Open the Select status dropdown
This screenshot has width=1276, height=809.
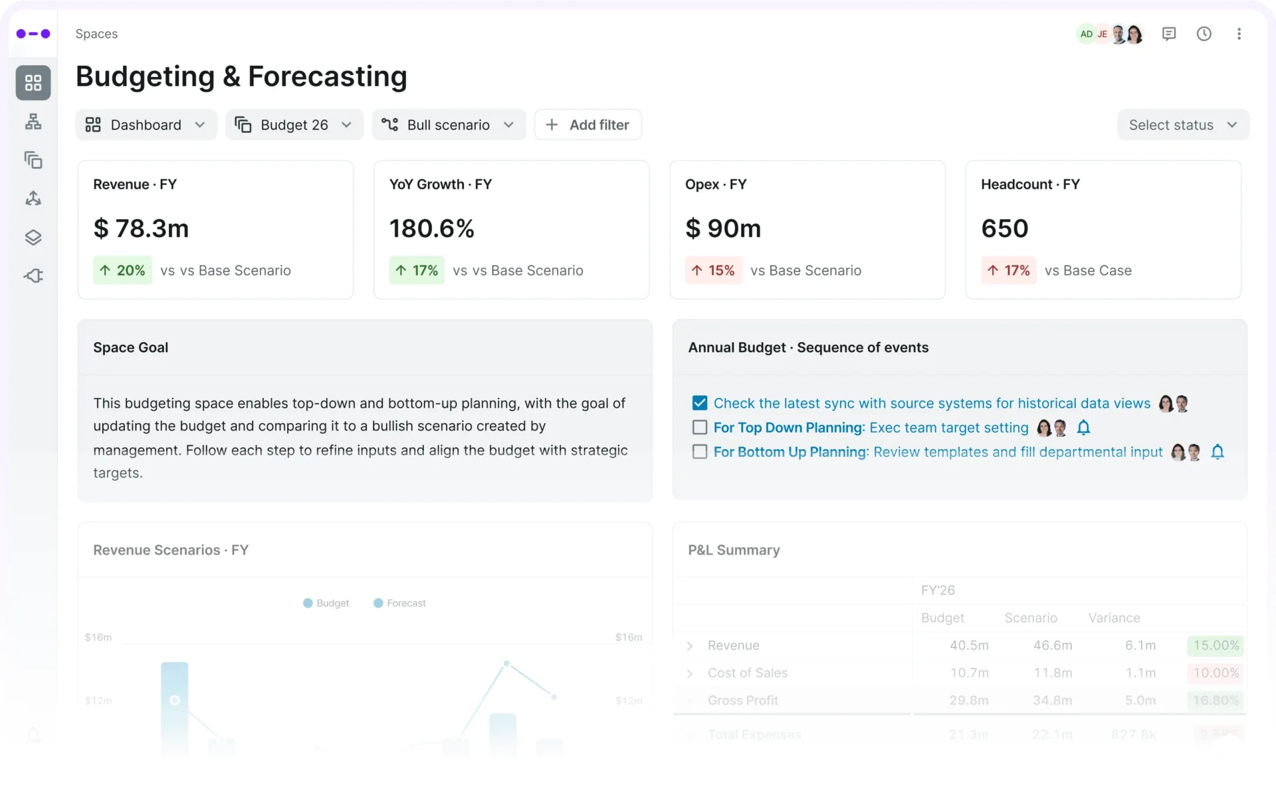(1184, 124)
